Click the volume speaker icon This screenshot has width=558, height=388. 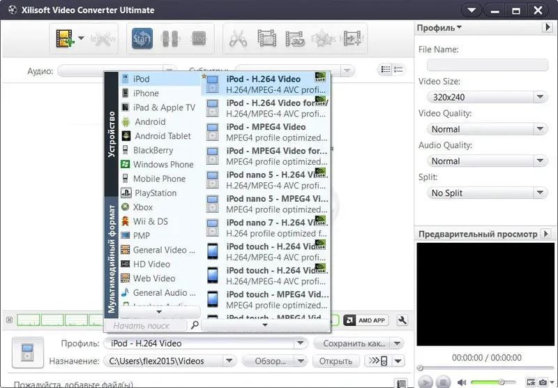tap(462, 382)
